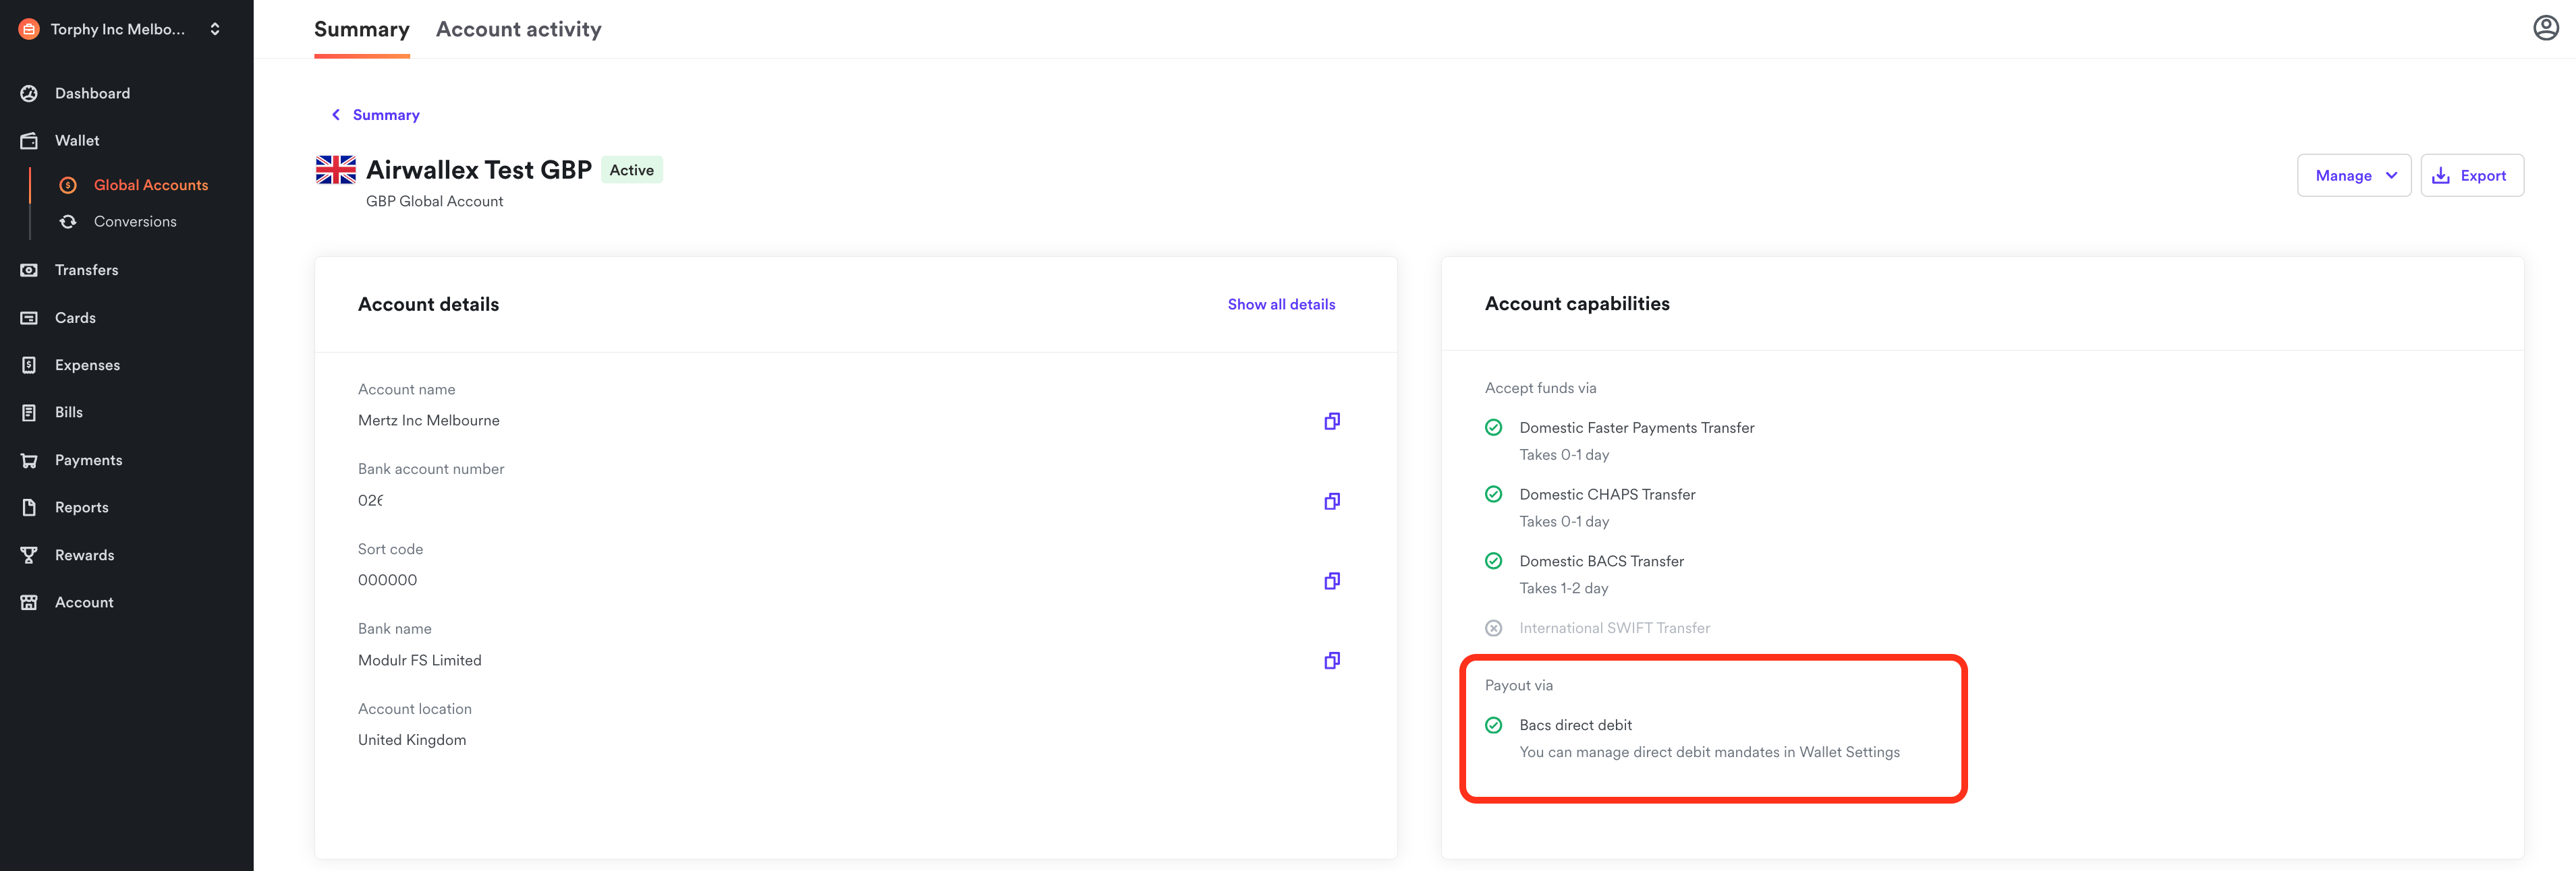Open the Dashboard section from the sidebar
This screenshot has height=871, width=2576.
click(x=92, y=93)
